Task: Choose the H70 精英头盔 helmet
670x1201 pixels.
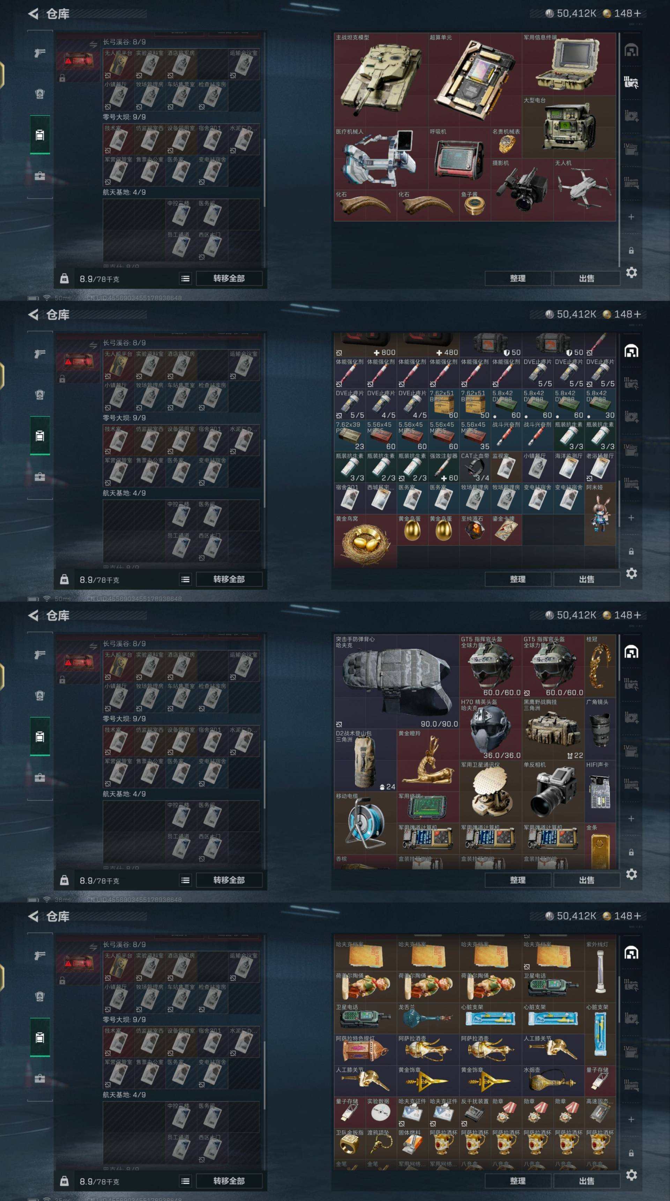Action: click(491, 729)
